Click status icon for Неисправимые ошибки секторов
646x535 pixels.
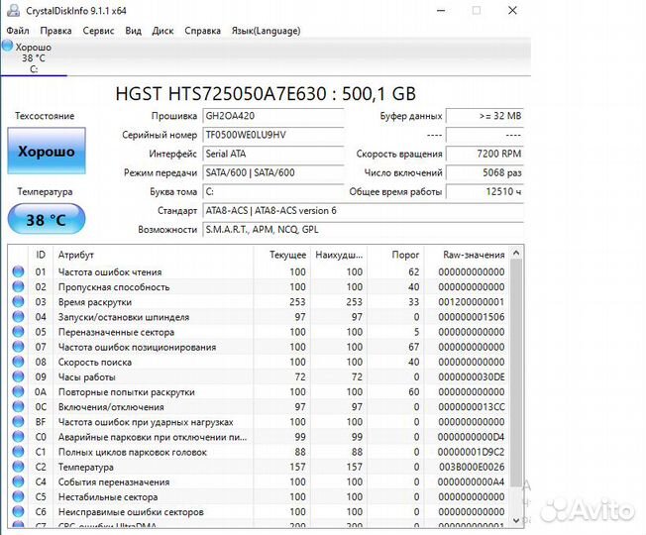pos(18,511)
